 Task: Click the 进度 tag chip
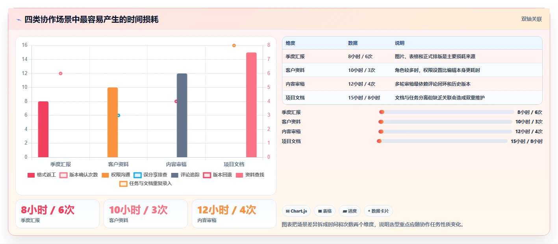(350, 211)
